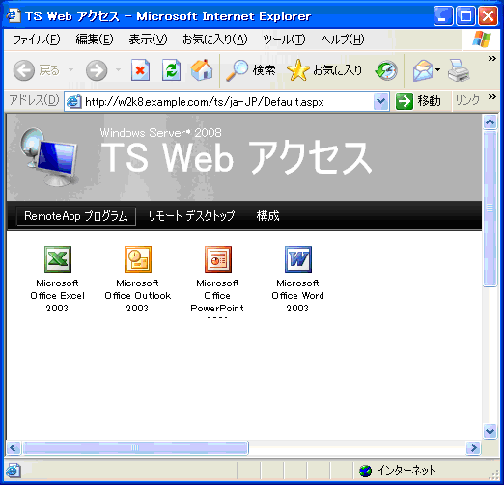504x485 pixels.
Task: Click the Microsoft Office Word 2003 label
Action: 297,296
